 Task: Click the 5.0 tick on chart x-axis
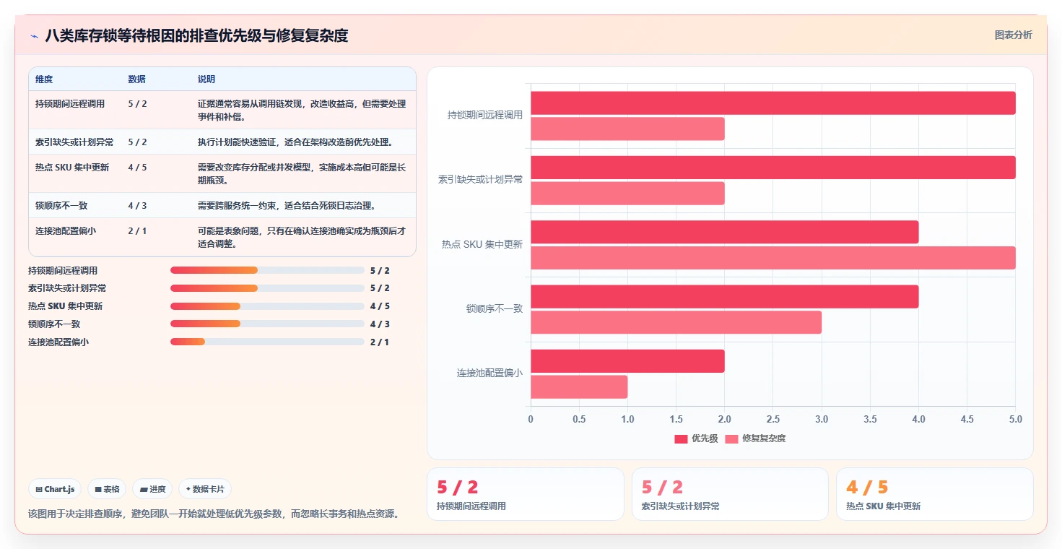pyautogui.click(x=1016, y=419)
